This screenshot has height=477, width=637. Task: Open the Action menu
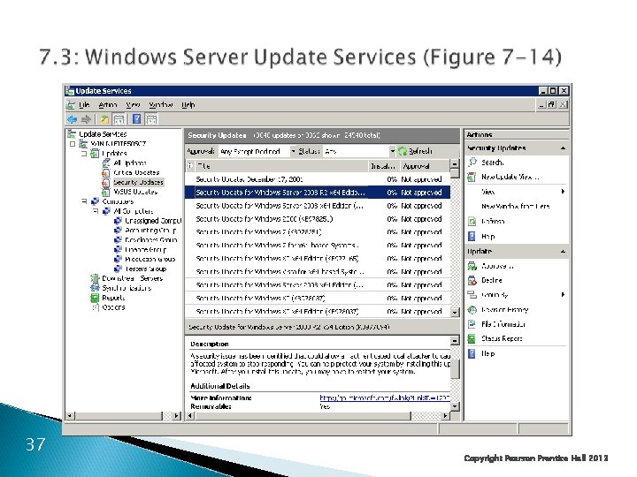point(108,104)
